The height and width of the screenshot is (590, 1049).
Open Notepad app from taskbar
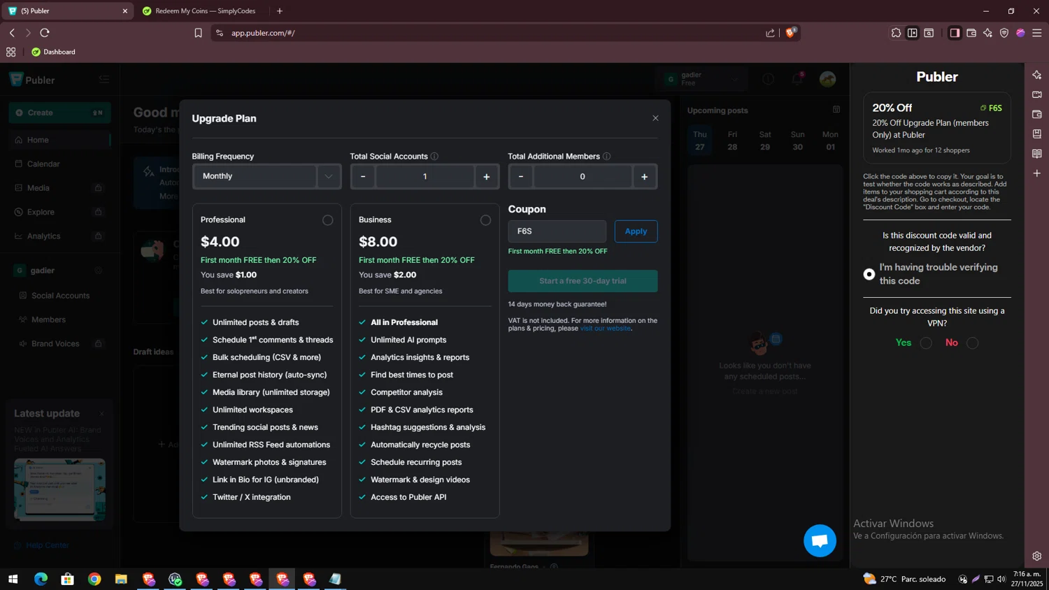tap(336, 579)
